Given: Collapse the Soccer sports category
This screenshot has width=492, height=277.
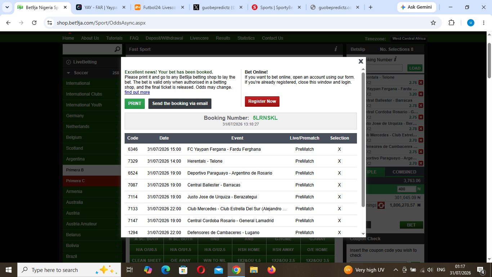Looking at the screenshot, I should [x=69, y=73].
